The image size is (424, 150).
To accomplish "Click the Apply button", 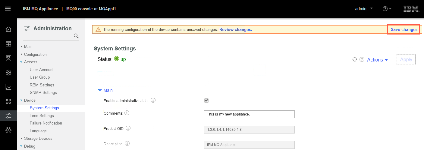I will pos(406,59).
